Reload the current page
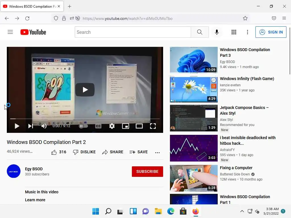 point(27,18)
